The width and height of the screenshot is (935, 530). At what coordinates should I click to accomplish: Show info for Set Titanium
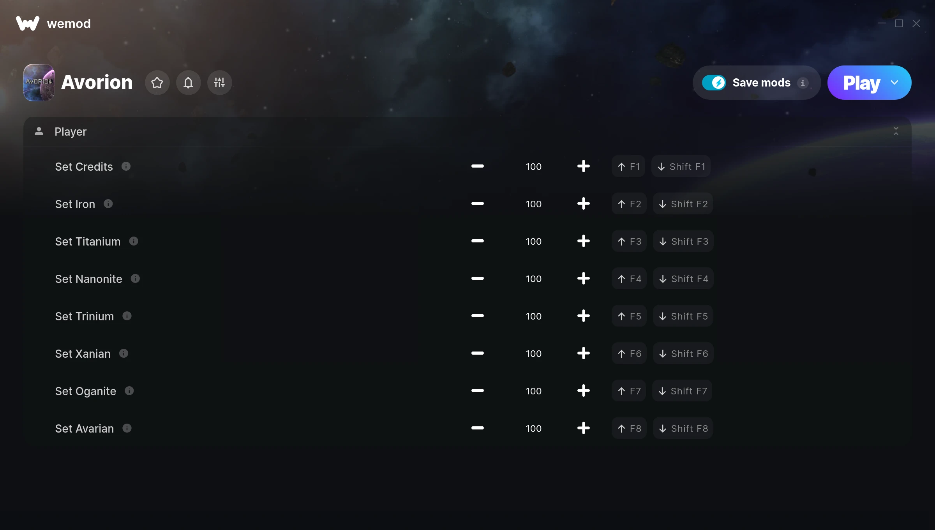point(134,241)
